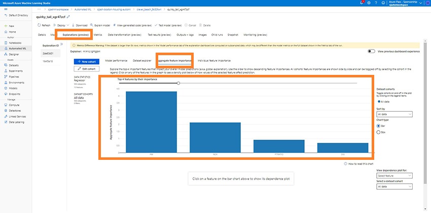
Task: Select the Bar chart type radio button
Action: pos(378,126)
